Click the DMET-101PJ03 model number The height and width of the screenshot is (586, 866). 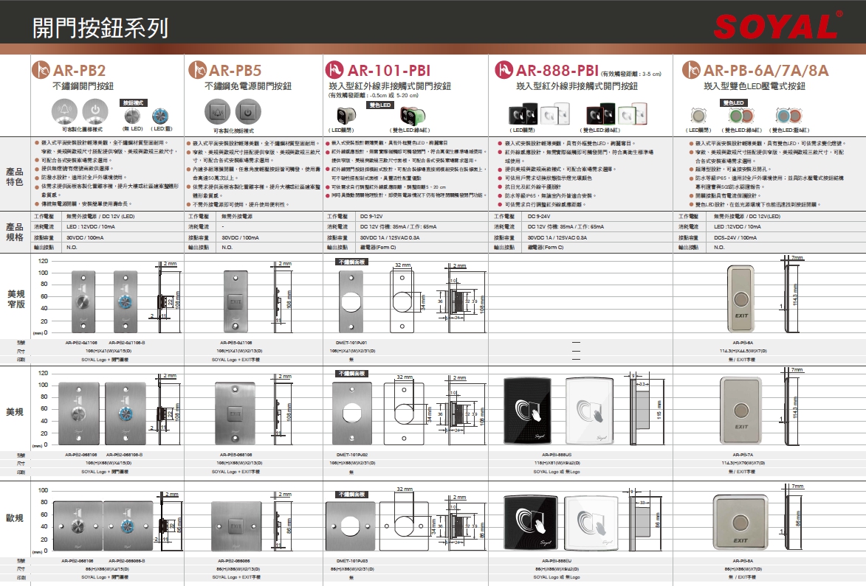coord(351,561)
